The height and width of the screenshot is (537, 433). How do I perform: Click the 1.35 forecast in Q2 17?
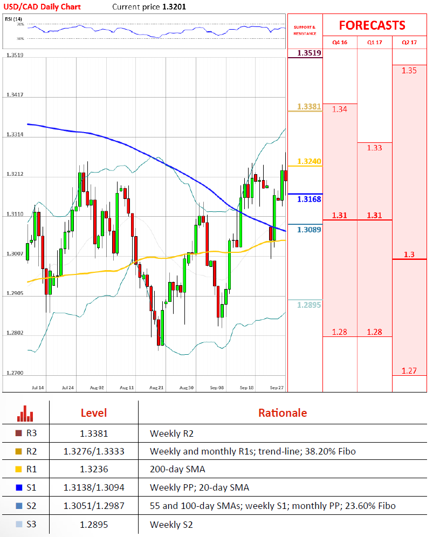click(409, 71)
